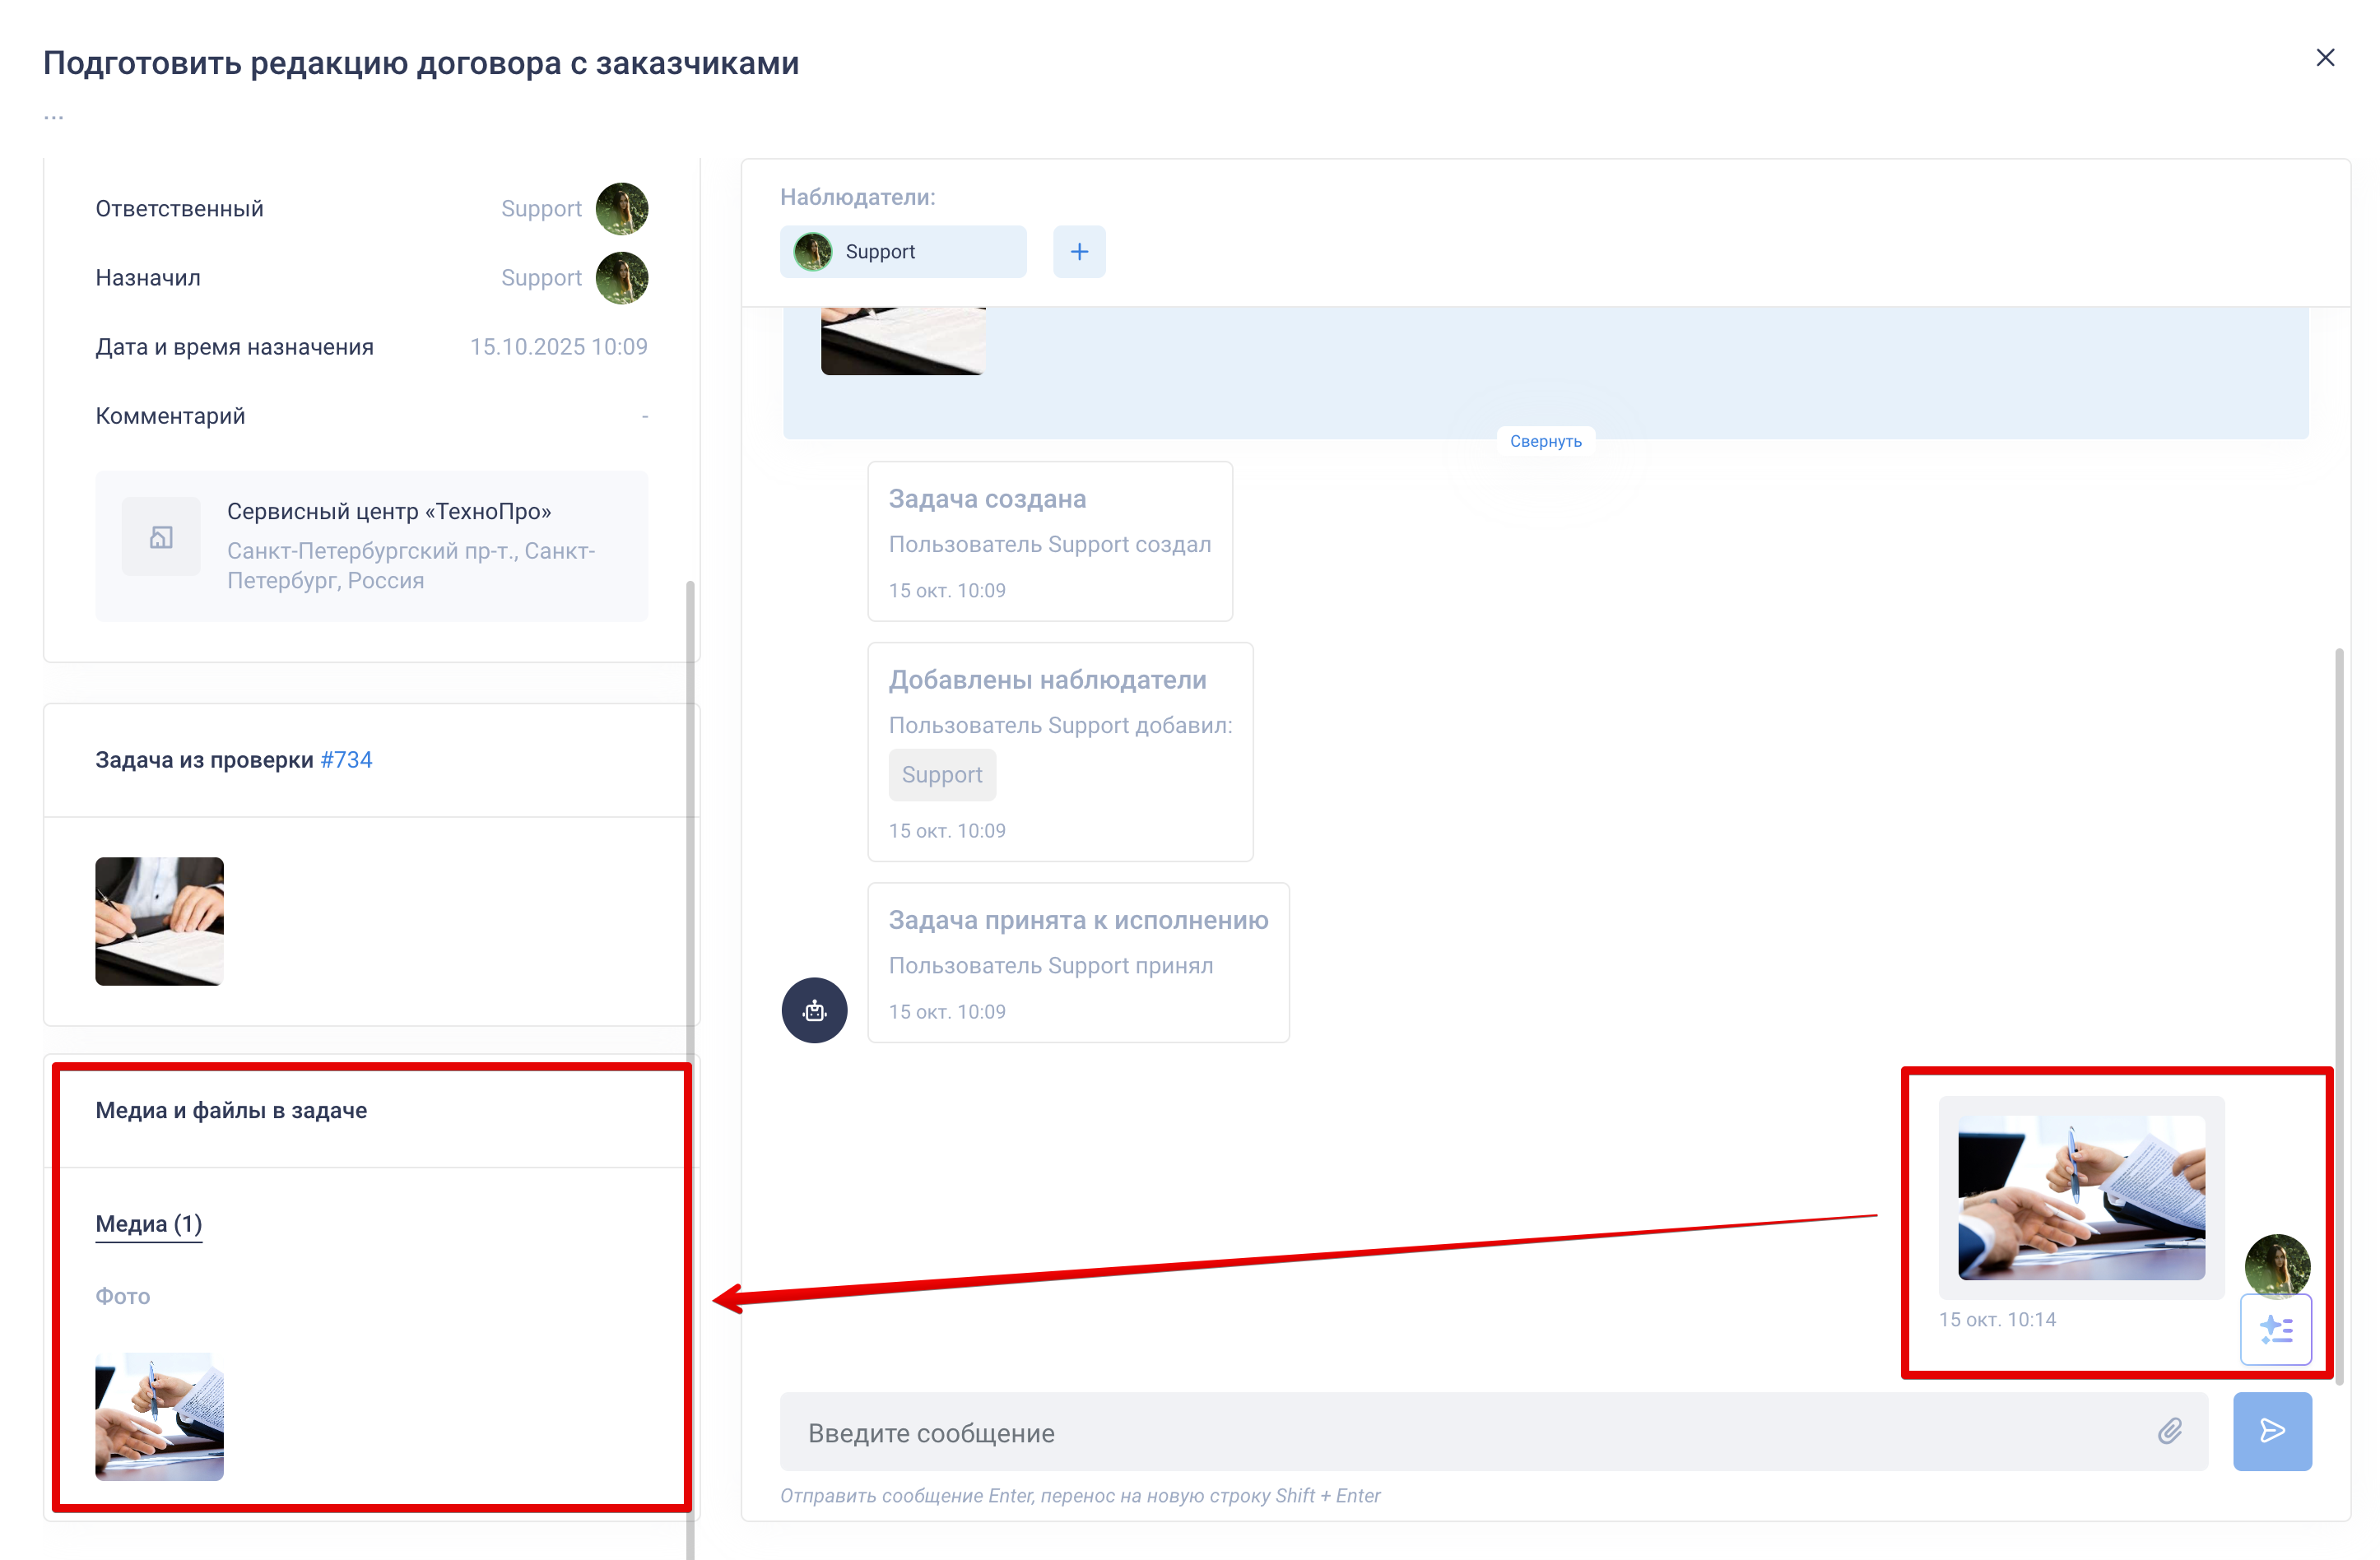Open inspection link #734
2380x1560 pixels.
[346, 760]
